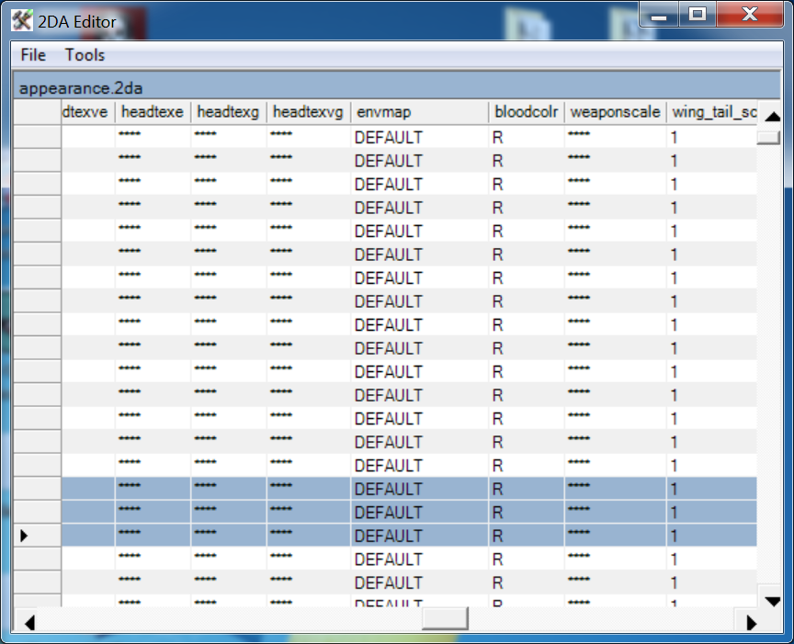Click the first row's envmap DEFAULT cell

(419, 137)
